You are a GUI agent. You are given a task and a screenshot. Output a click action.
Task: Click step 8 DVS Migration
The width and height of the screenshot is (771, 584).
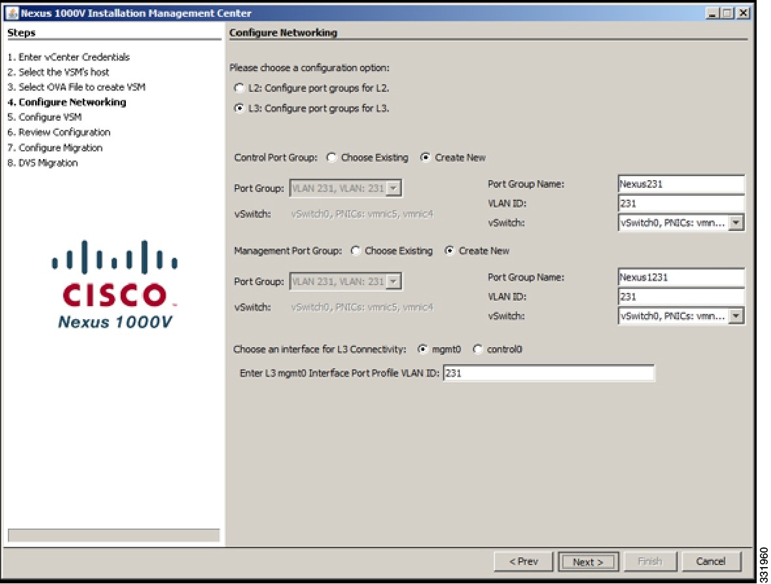pos(42,163)
